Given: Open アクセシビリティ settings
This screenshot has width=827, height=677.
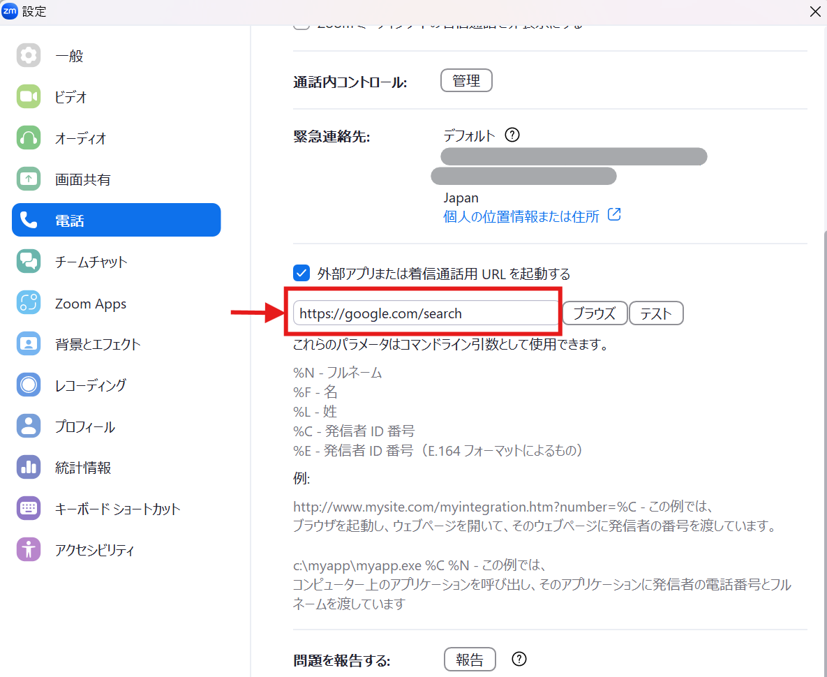Looking at the screenshot, I should pyautogui.click(x=116, y=549).
